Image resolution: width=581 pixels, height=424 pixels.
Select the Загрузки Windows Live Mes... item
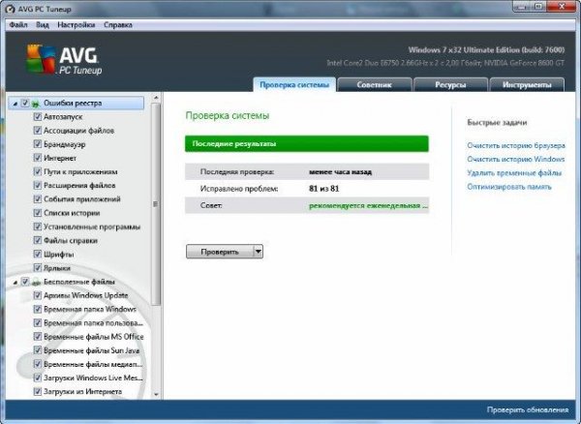click(x=93, y=378)
